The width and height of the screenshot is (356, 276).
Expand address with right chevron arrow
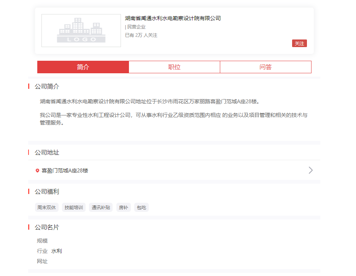pos(310,170)
